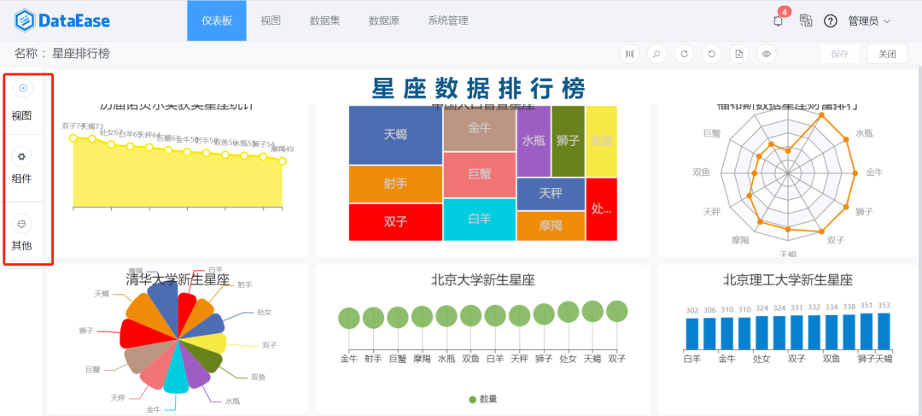This screenshot has height=416, width=922.
Task: Open the 系统管理 menu
Action: (448, 21)
